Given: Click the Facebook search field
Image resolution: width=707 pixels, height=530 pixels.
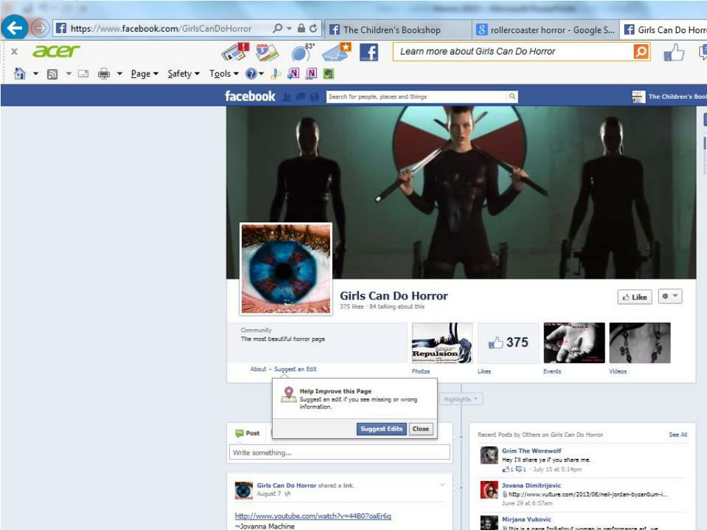Looking at the screenshot, I should [417, 97].
